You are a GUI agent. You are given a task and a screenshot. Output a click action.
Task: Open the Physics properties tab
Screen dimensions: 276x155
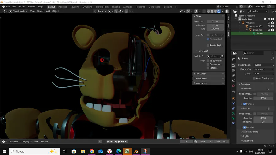coord(233,103)
